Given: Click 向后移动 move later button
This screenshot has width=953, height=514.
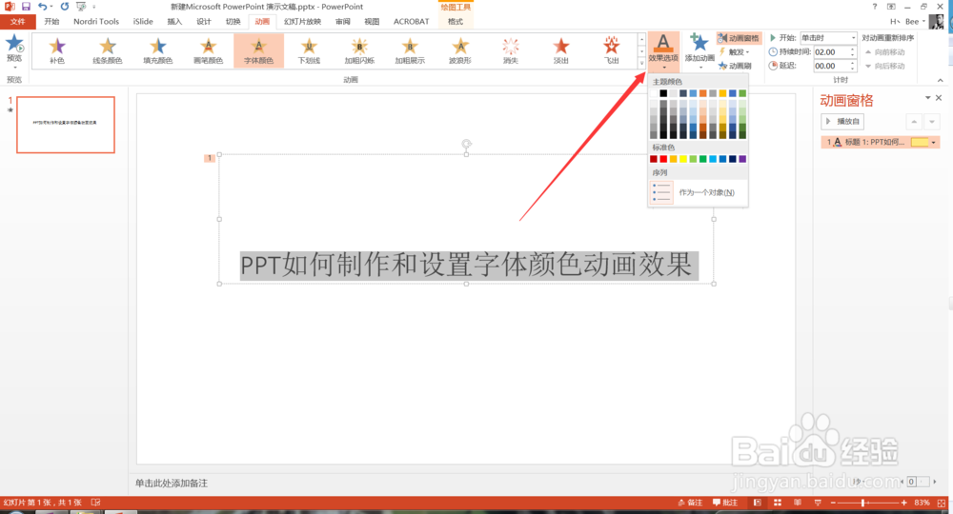Looking at the screenshot, I should pyautogui.click(x=885, y=66).
